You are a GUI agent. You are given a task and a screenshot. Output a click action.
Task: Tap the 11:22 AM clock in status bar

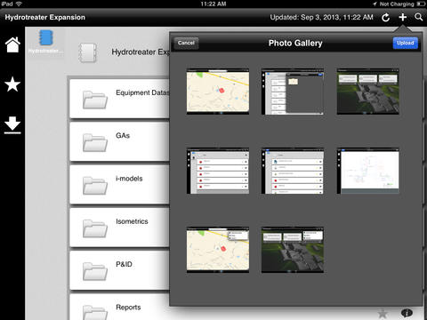pos(213,4)
